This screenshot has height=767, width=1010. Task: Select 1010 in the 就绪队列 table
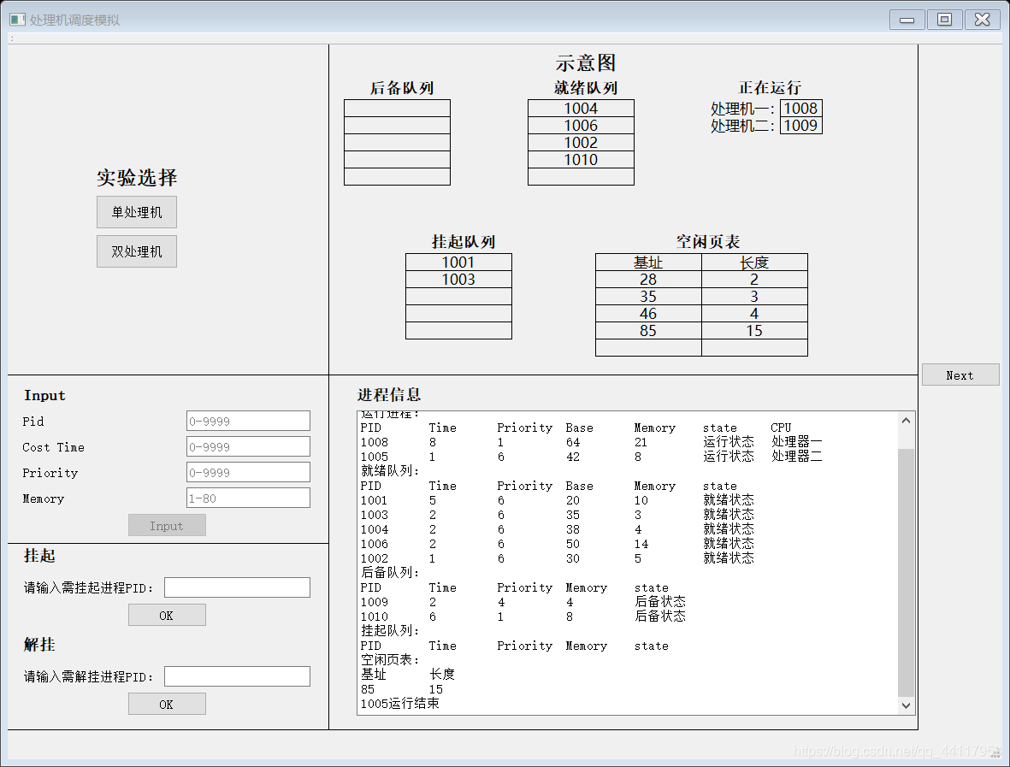(x=581, y=159)
